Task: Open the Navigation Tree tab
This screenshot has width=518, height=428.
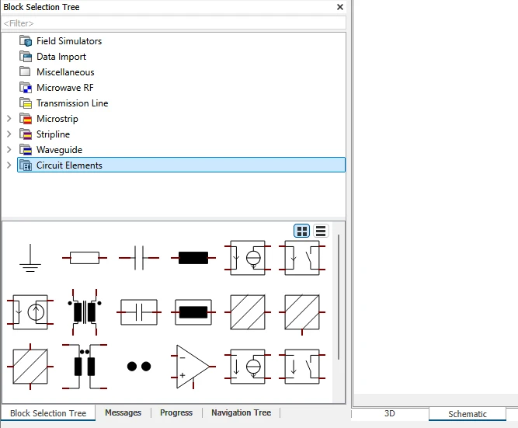Action: point(242,412)
